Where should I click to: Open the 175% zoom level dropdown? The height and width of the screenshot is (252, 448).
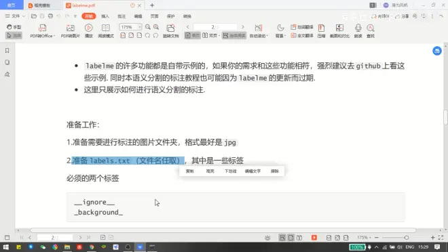[x=139, y=27]
